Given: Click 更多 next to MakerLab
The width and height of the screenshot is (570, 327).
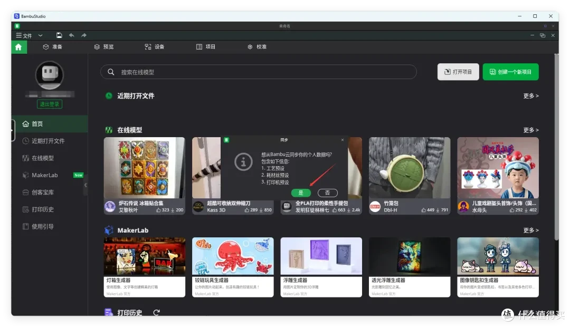Looking at the screenshot, I should [x=531, y=230].
